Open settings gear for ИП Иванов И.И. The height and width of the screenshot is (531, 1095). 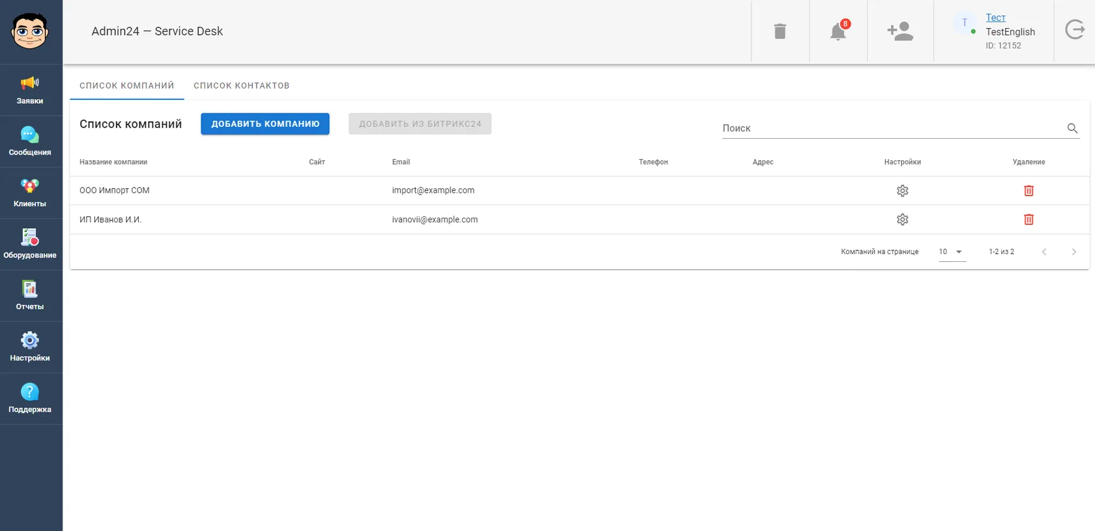[x=903, y=220]
